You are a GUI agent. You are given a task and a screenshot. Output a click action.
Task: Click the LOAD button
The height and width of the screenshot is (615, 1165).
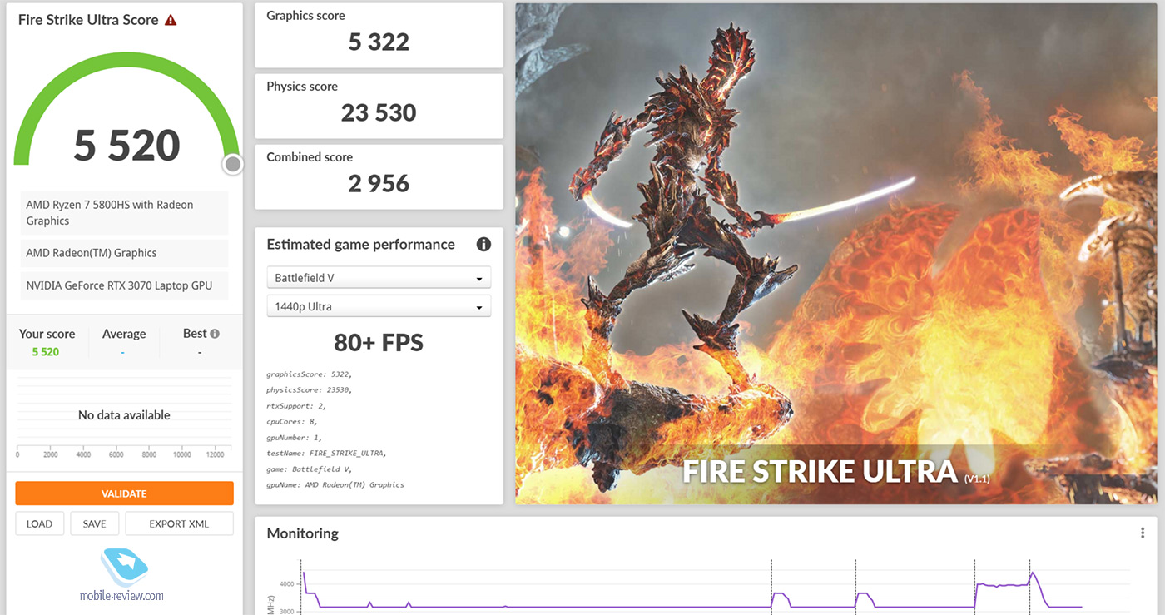coord(39,523)
